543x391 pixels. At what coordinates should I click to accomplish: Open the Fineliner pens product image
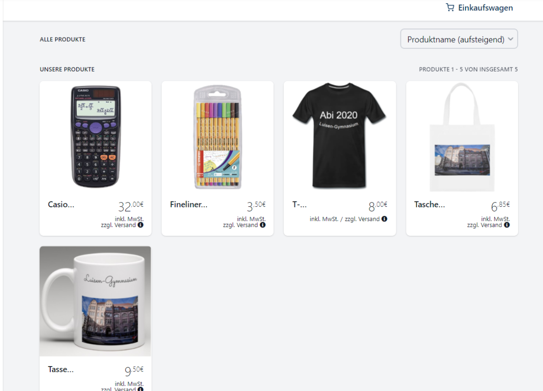coord(218,137)
